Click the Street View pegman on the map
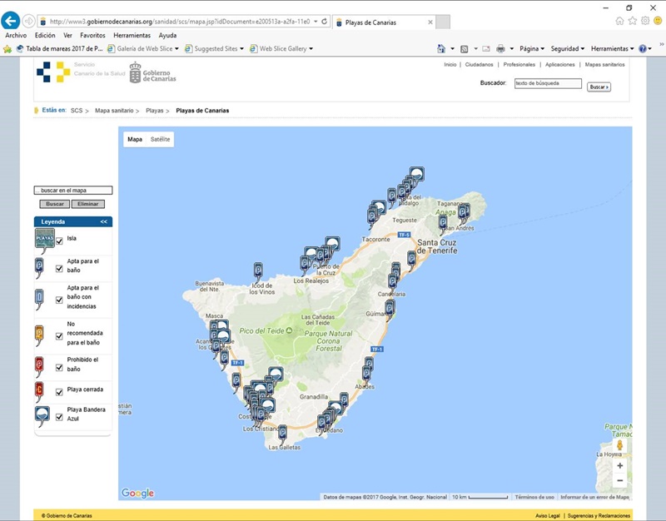Screen dimensions: 666x521 tap(619, 446)
